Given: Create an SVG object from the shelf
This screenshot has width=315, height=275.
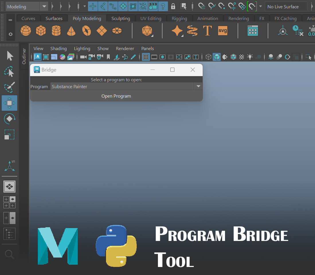Looking at the screenshot, I should coord(223,31).
